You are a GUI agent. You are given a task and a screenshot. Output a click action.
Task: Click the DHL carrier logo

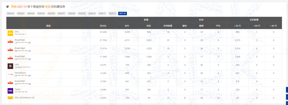tap(10, 33)
